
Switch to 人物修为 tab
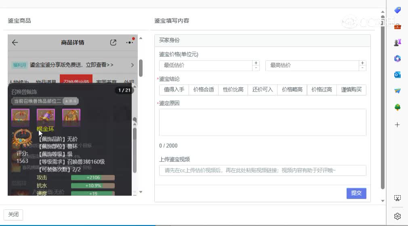point(19,82)
